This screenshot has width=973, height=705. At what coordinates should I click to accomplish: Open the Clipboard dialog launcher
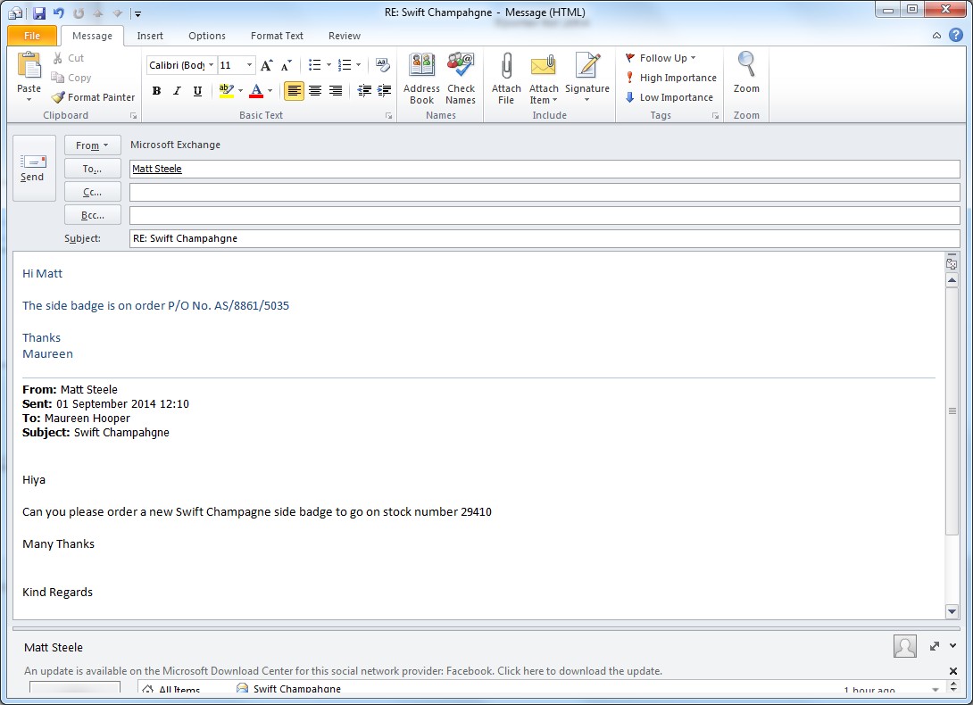pyautogui.click(x=133, y=115)
